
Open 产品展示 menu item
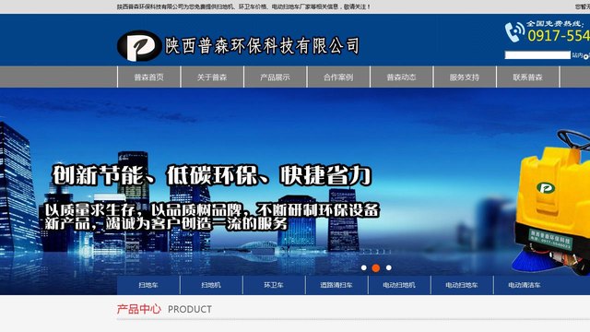pyautogui.click(x=275, y=77)
